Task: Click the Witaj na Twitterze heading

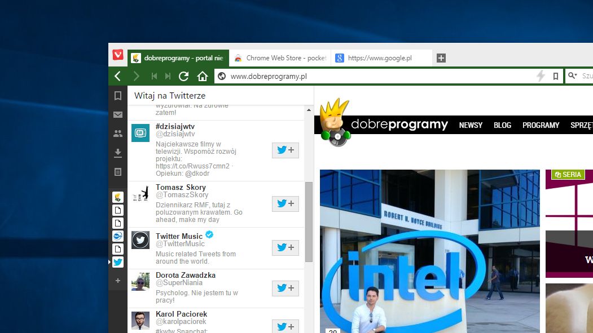Action: coord(170,96)
